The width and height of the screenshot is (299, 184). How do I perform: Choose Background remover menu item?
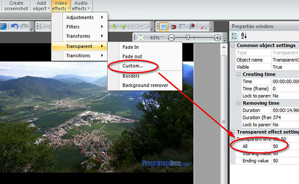click(145, 85)
